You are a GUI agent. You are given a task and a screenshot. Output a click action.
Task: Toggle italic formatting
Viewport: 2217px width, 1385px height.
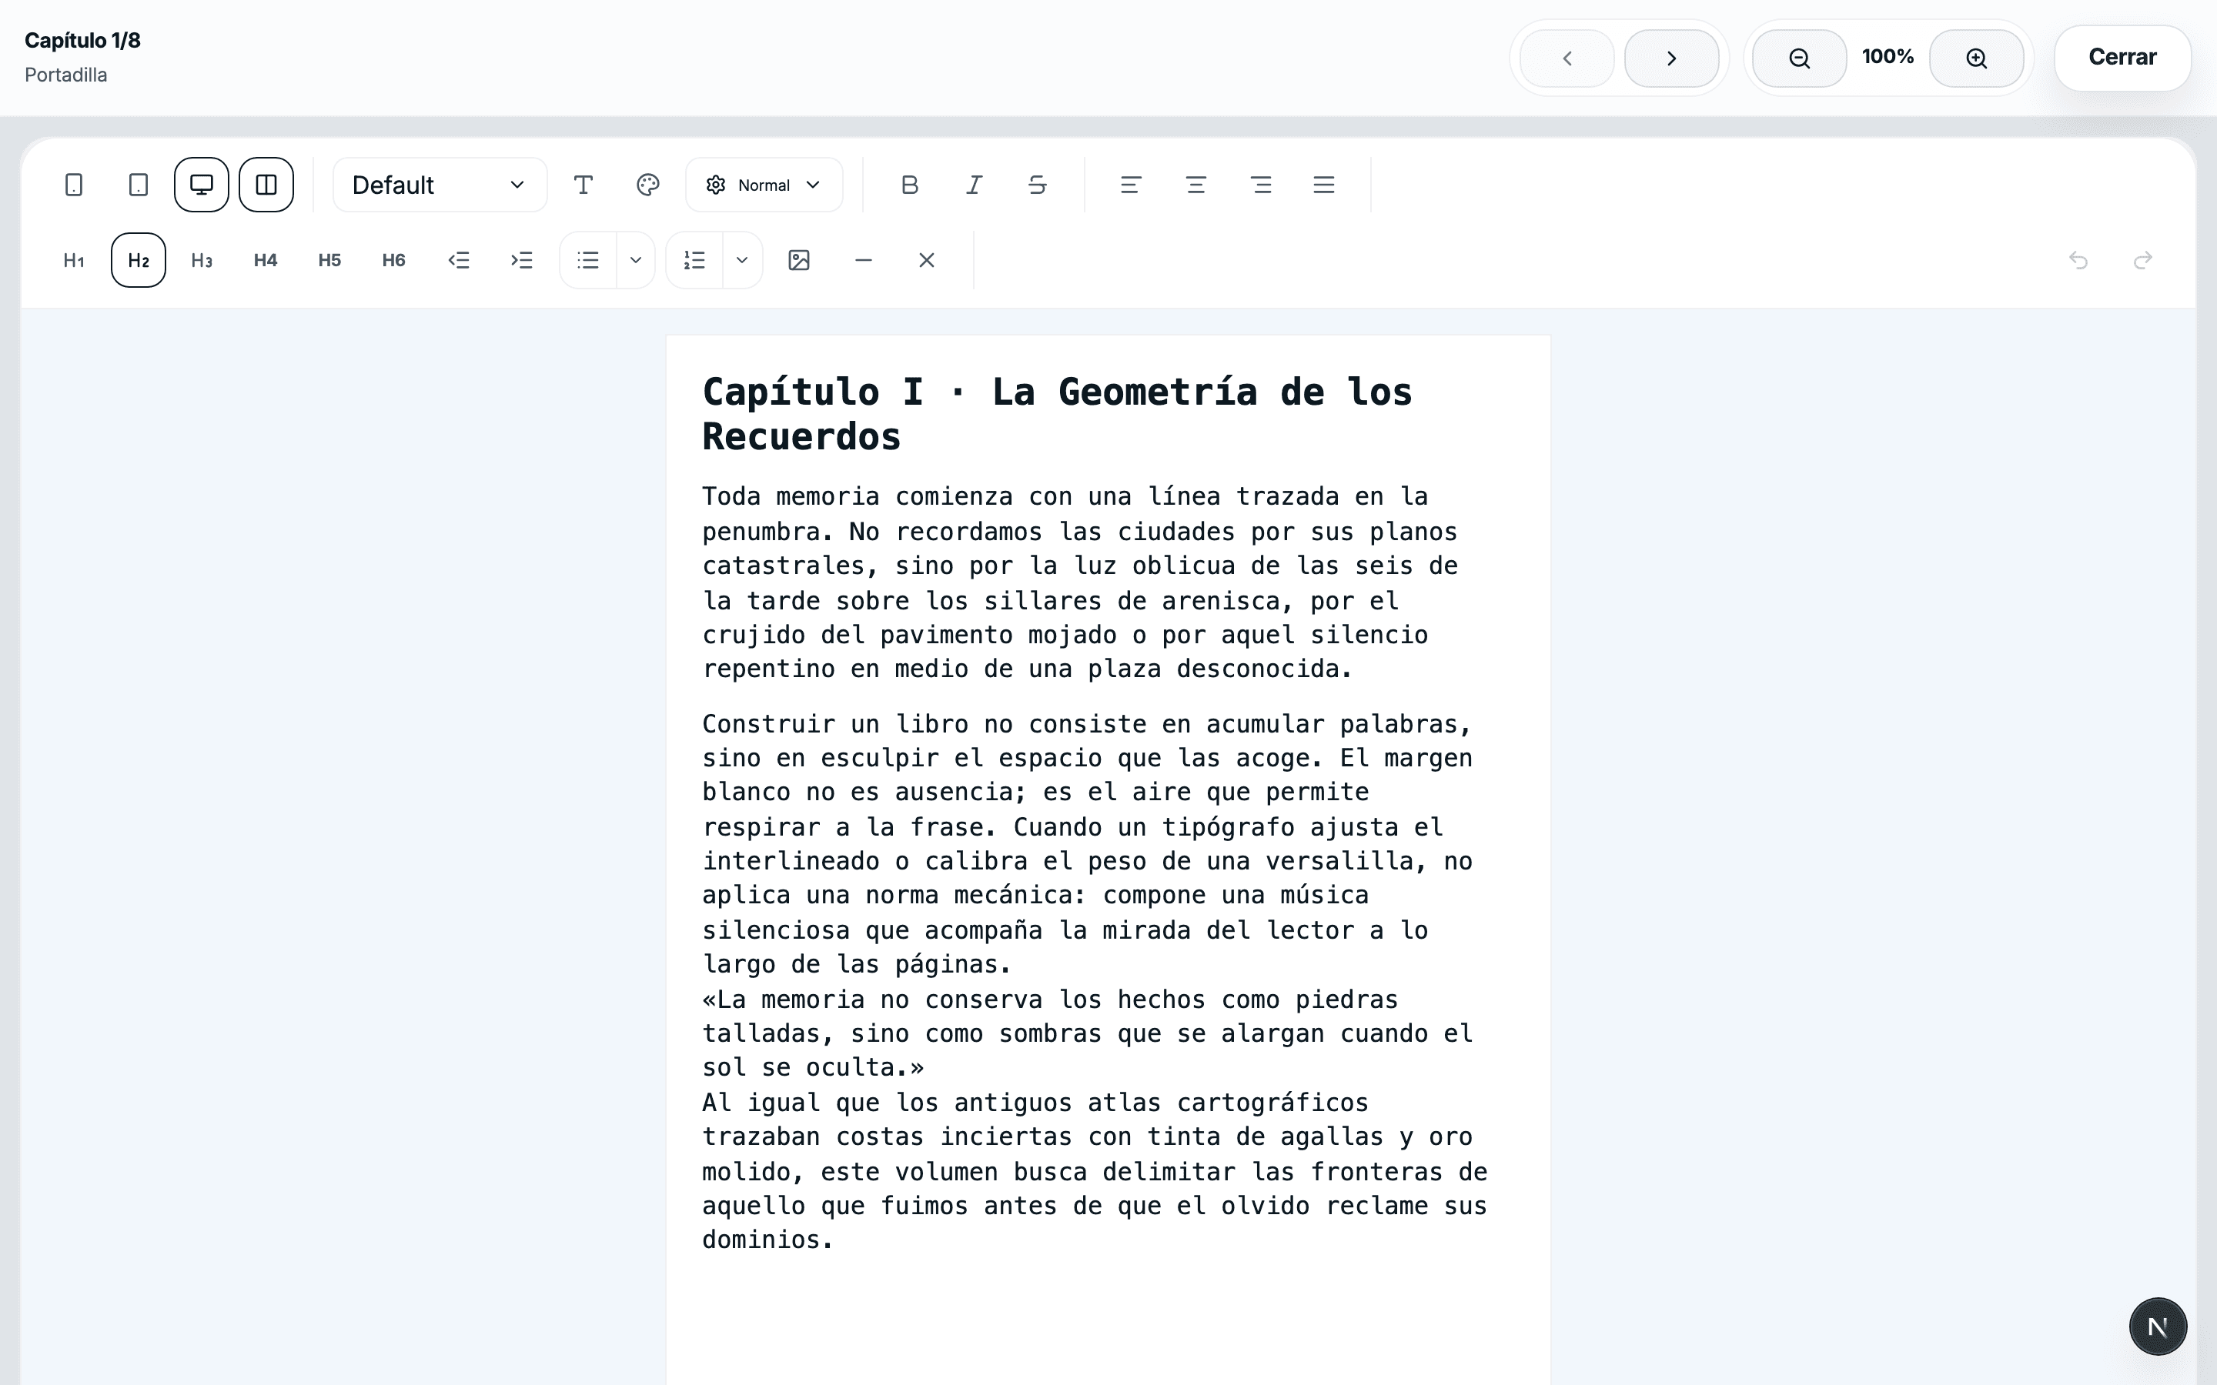click(x=974, y=185)
